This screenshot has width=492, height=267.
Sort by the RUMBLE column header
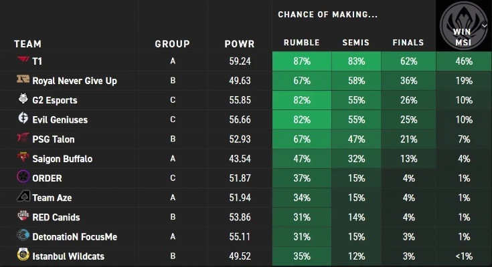click(301, 43)
